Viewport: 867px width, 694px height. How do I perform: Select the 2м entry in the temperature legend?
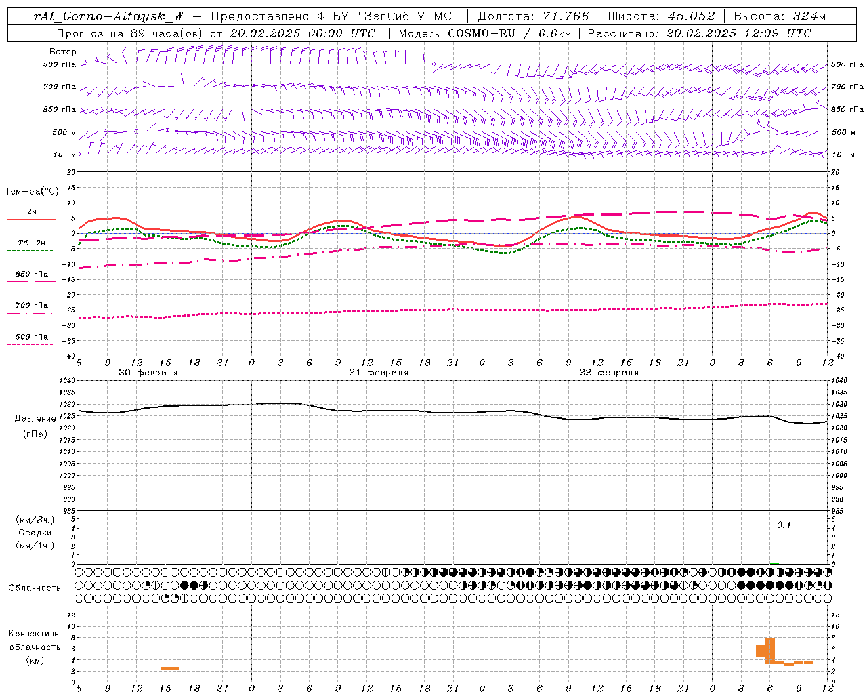point(32,211)
